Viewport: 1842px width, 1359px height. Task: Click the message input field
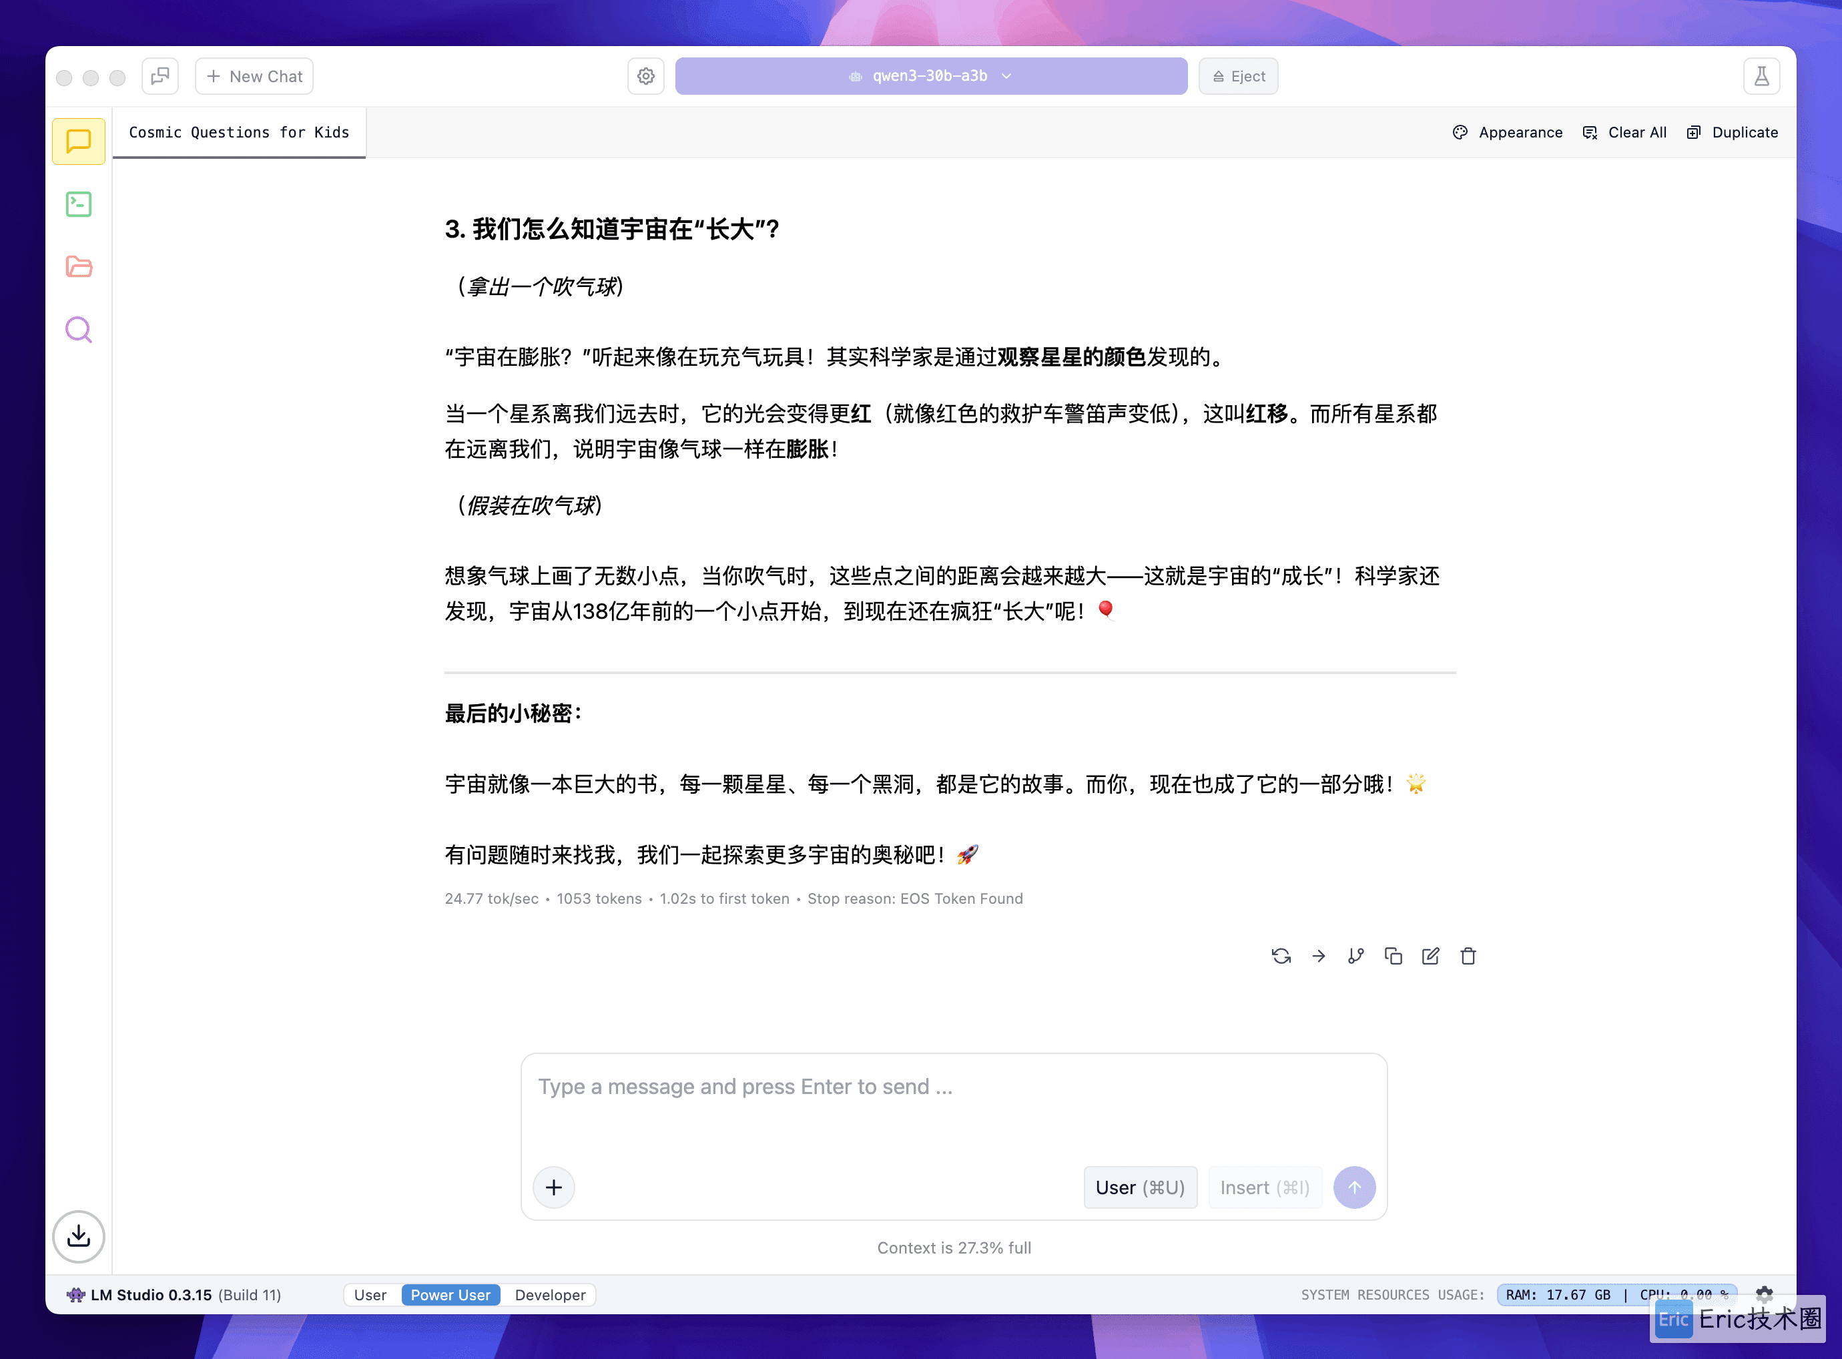point(954,1105)
